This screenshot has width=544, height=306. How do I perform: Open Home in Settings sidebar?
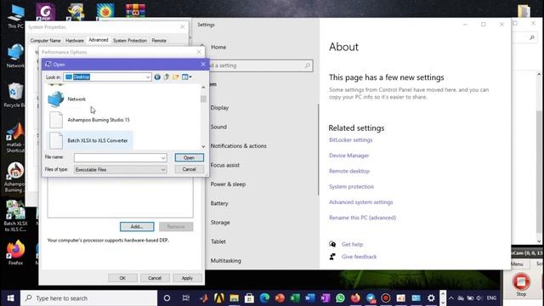click(218, 48)
